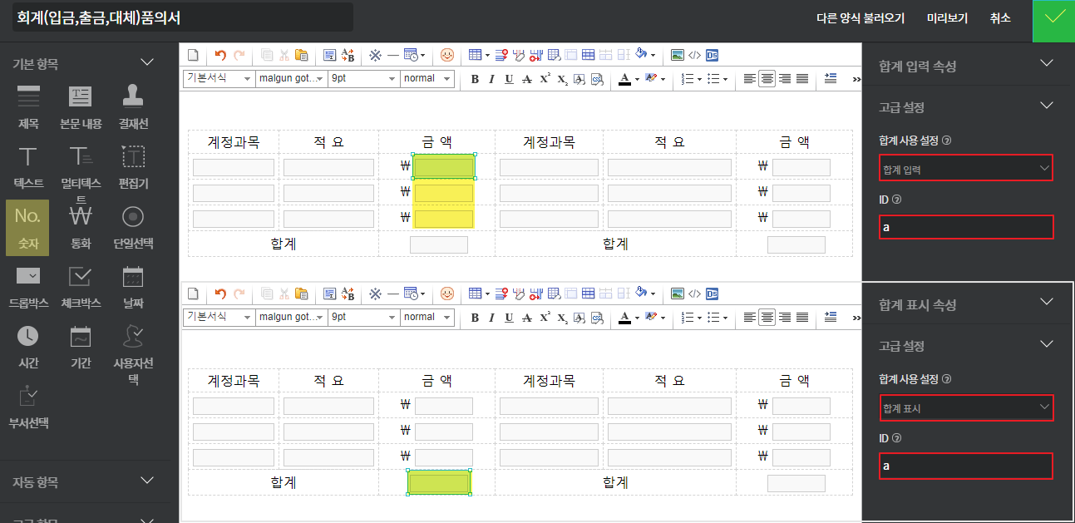
Task: Click the 숫자 No. item
Action: [x=27, y=225]
